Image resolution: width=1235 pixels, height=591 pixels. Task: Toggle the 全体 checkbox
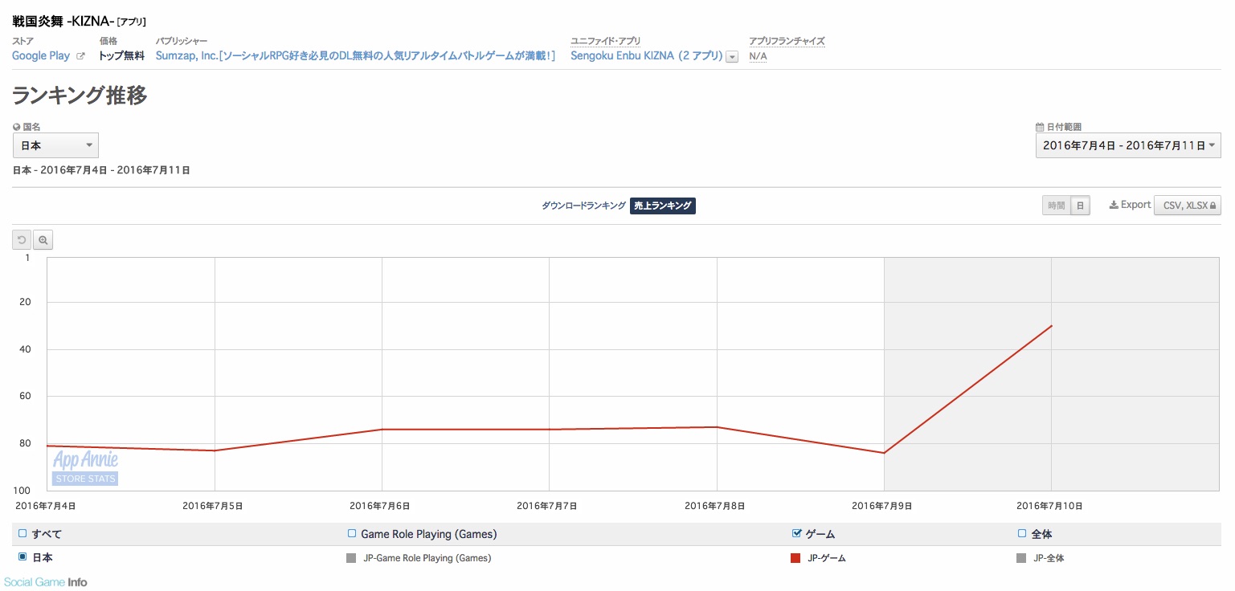[1022, 533]
